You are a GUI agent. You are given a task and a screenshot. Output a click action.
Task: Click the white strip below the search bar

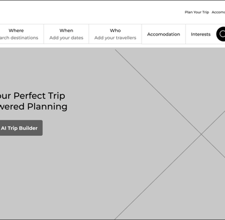(112, 46)
